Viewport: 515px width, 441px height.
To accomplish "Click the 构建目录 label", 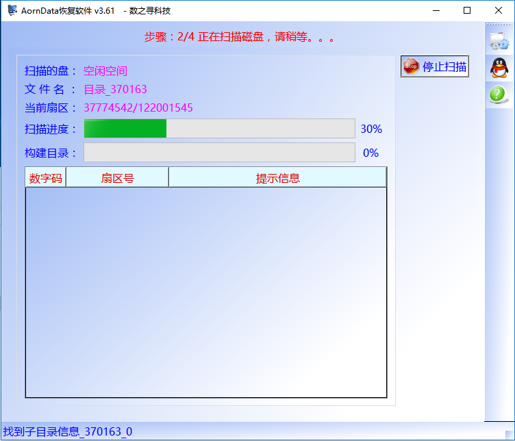I will (50, 153).
